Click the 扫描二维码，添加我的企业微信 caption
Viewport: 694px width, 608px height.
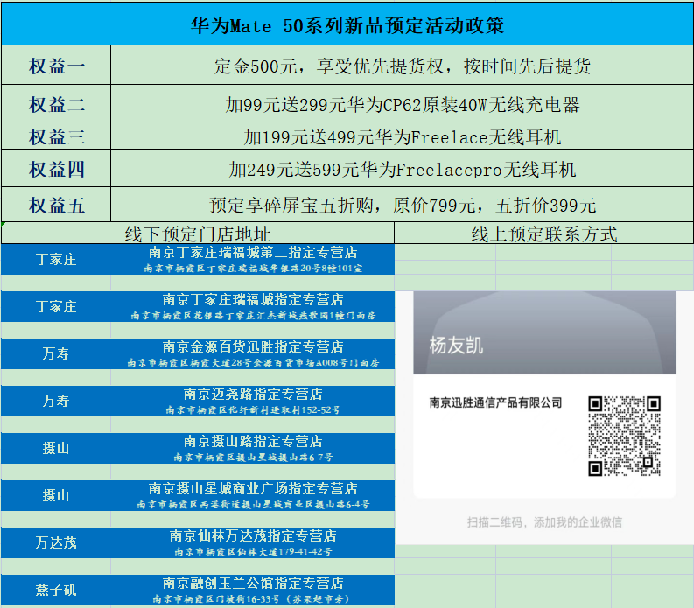point(544,522)
